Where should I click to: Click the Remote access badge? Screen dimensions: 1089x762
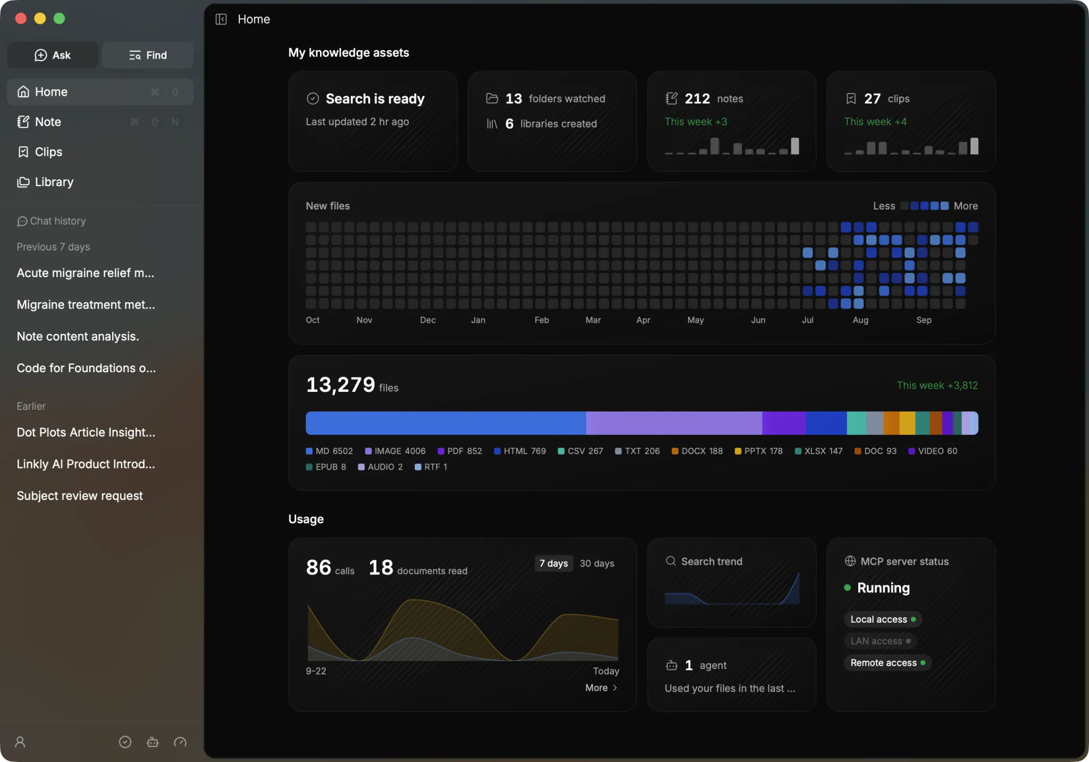coord(887,663)
